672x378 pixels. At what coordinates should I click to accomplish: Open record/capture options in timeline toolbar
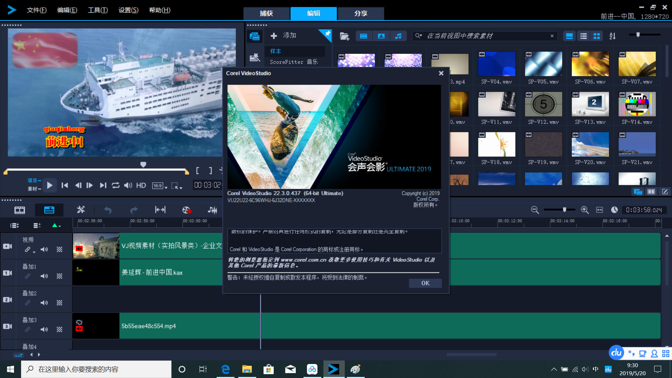[187, 210]
